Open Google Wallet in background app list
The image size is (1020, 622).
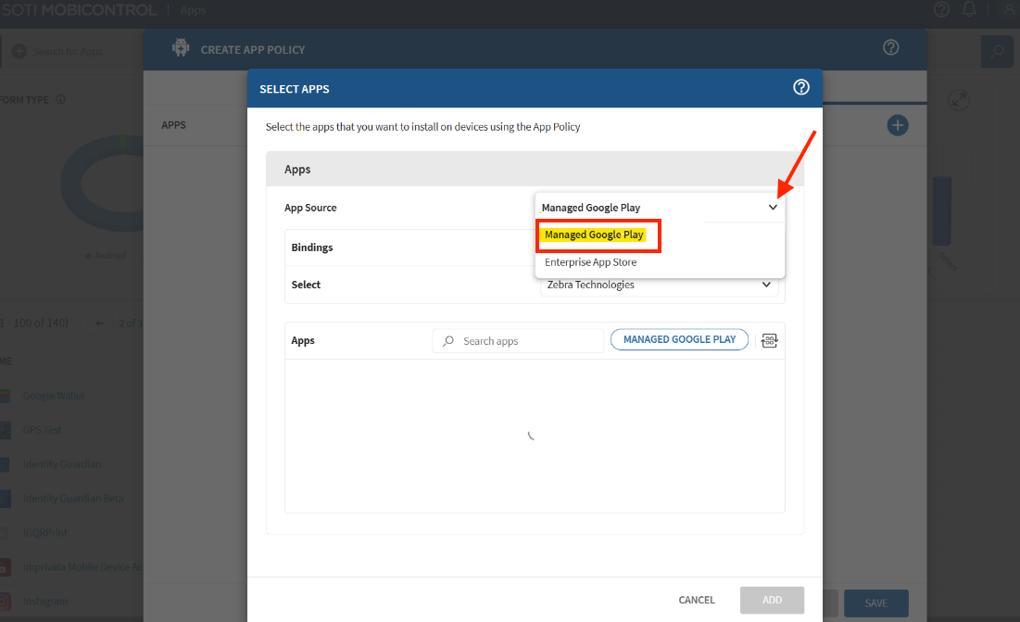pos(54,396)
